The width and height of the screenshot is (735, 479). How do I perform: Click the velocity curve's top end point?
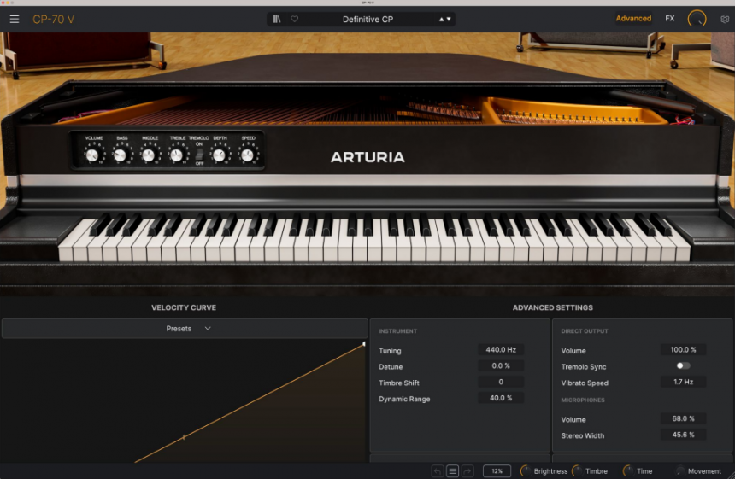364,344
